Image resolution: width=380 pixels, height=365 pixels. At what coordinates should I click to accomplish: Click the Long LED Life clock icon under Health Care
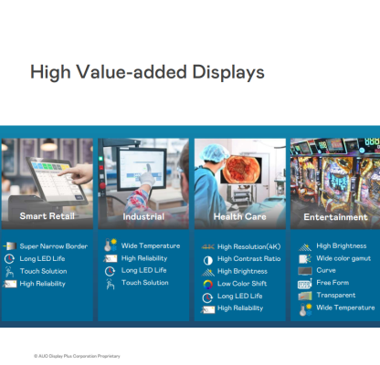click(207, 297)
